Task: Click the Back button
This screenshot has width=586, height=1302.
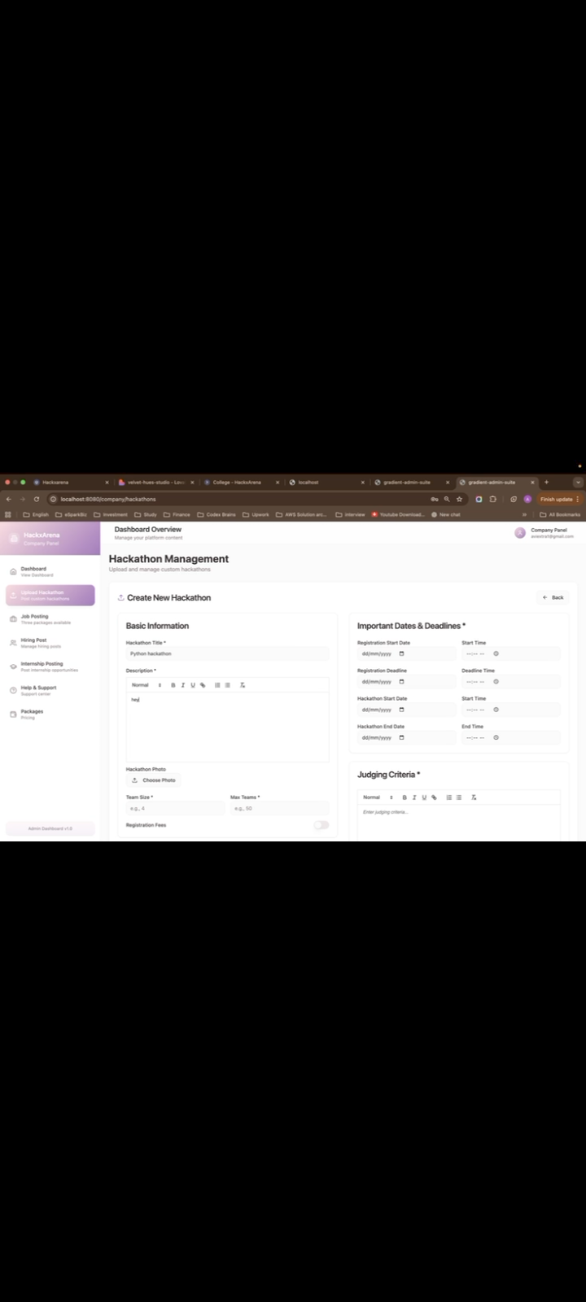Action: (x=553, y=597)
